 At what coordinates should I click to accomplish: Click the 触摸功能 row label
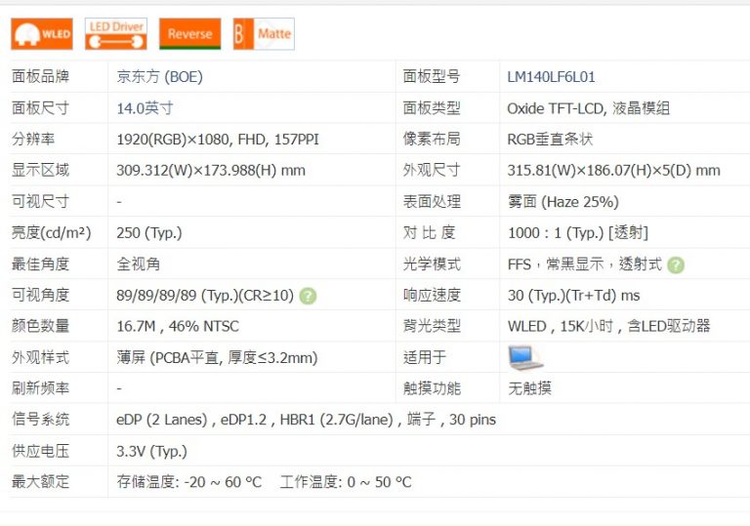(432, 388)
